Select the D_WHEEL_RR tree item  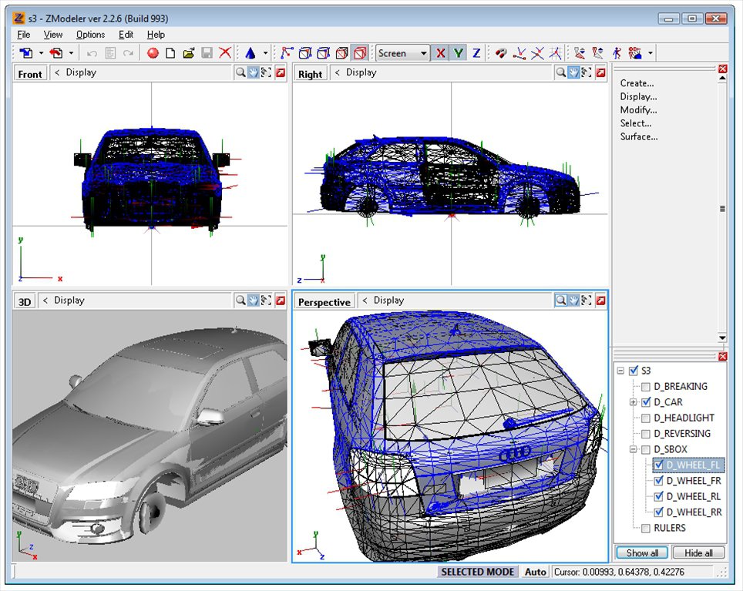[694, 512]
